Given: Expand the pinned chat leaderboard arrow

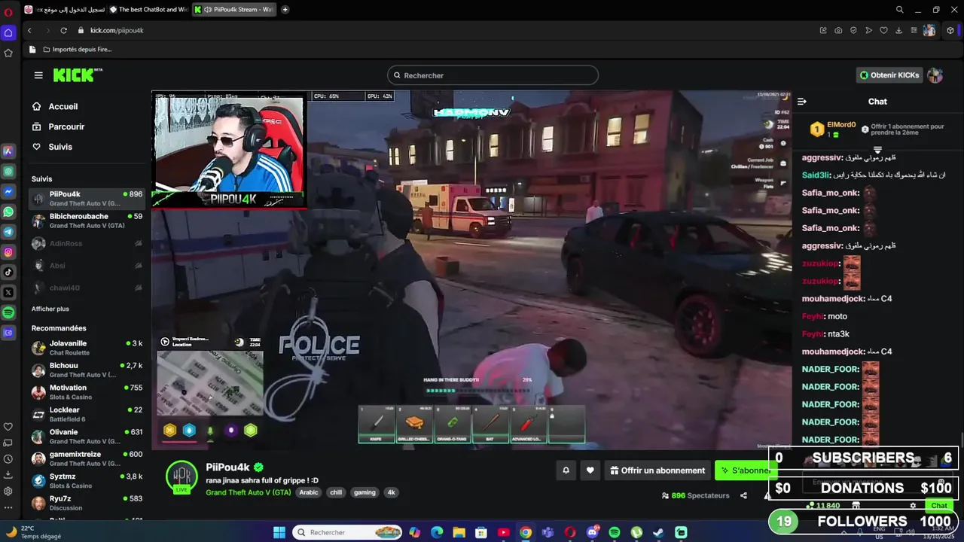Looking at the screenshot, I should tap(877, 150).
